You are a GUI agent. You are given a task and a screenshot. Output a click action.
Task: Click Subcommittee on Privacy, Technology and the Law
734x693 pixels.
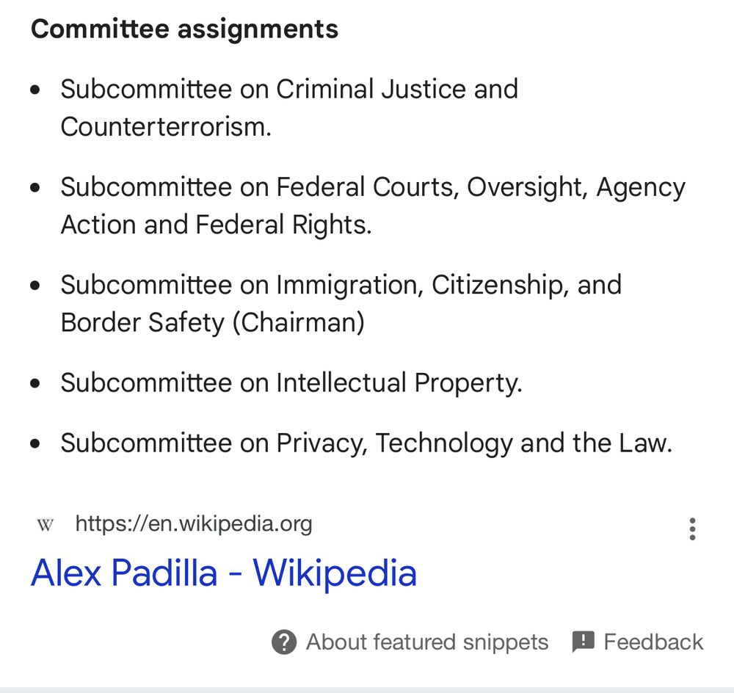(366, 443)
